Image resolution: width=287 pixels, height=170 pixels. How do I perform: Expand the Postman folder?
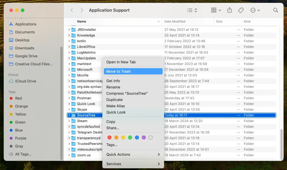pos(69,98)
